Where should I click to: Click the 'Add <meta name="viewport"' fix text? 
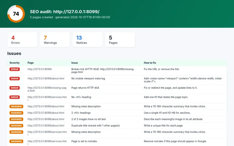183,80
